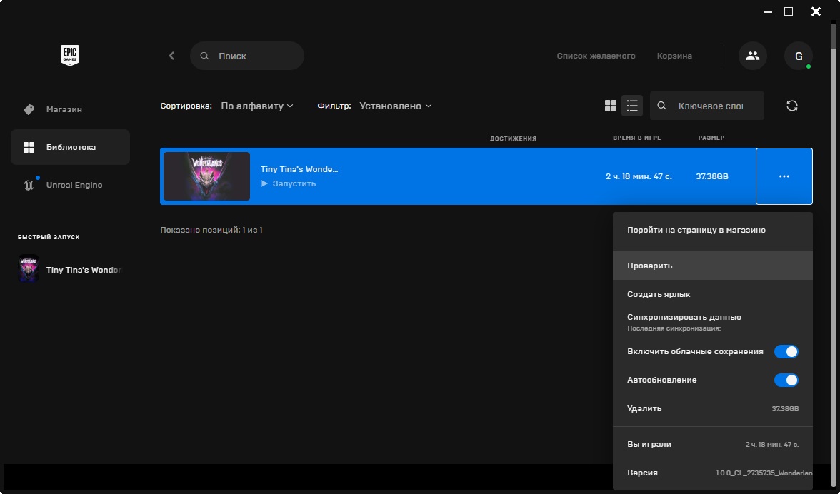Click the Wonderlands cover thumbnail in the list
The image size is (840, 494).
pos(206,176)
